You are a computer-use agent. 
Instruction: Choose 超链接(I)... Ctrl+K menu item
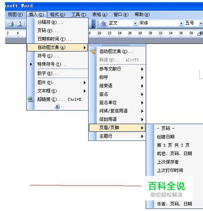pos(57,100)
